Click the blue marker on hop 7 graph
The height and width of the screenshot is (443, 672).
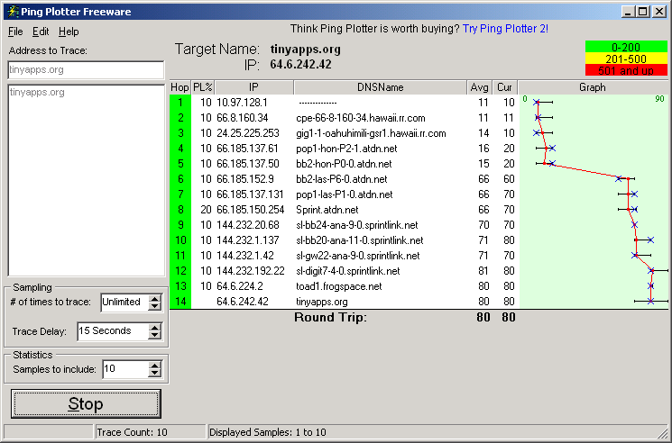click(634, 194)
